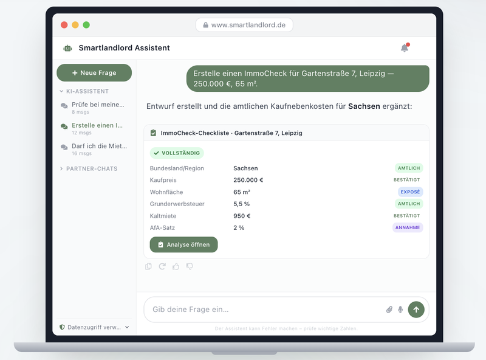Click the chat bubble icon beside 'Darf ich die Miet...'

coord(64,147)
